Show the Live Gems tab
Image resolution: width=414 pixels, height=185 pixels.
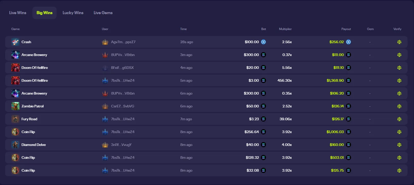tap(103, 13)
